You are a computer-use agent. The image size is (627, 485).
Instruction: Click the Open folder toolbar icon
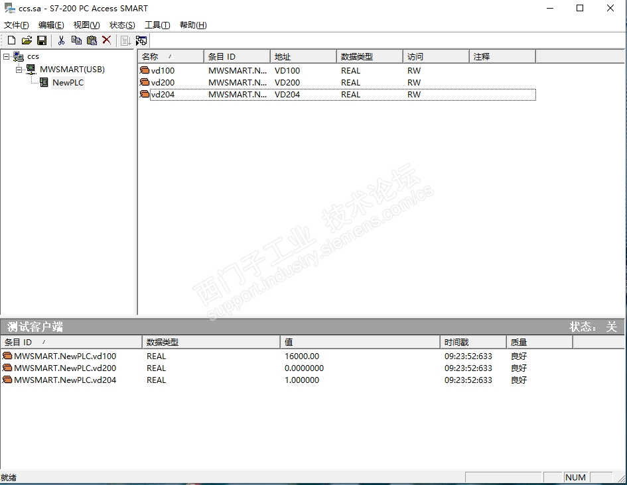point(27,40)
